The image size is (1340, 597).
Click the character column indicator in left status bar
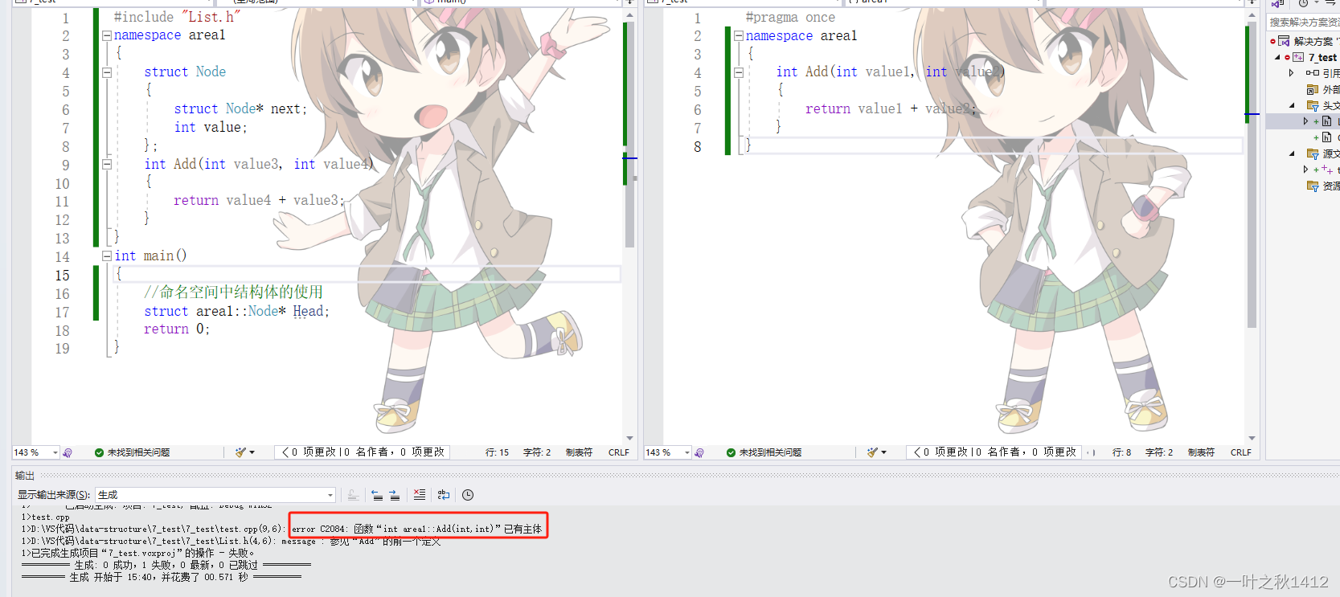[537, 452]
